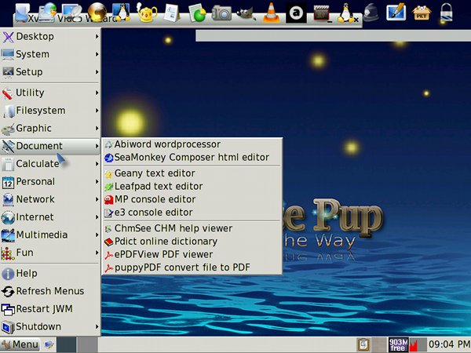Switch to the second gray virtual desktop pager
The height and width of the screenshot is (353, 471).
87,344
